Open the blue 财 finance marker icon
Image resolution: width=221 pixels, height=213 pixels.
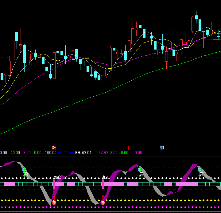162,148
